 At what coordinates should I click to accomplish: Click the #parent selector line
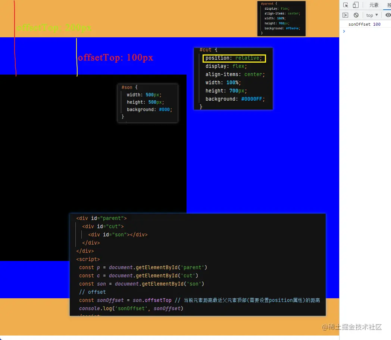tap(269, 4)
